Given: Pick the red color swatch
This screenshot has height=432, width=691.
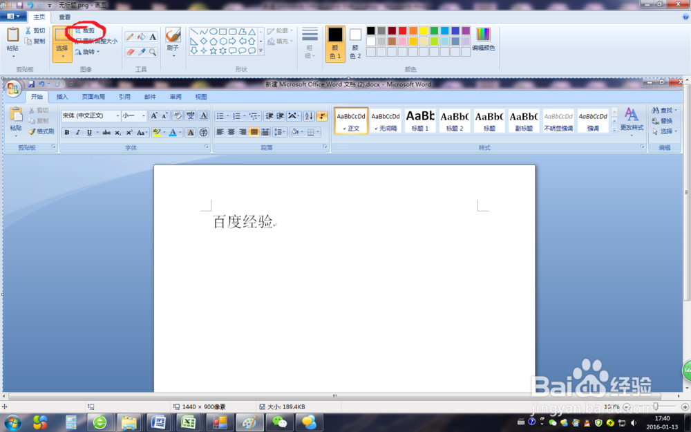Looking at the screenshot, I should 403,30.
